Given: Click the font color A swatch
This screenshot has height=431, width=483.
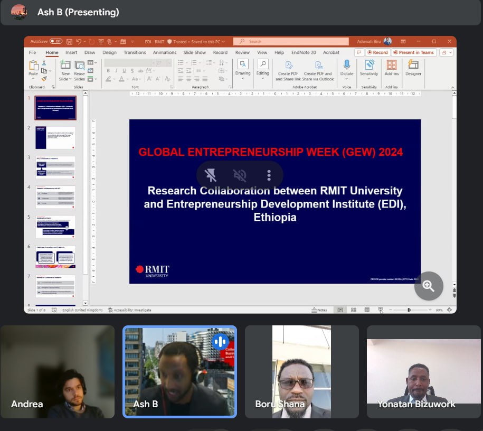Looking at the screenshot, I should click(x=122, y=79).
